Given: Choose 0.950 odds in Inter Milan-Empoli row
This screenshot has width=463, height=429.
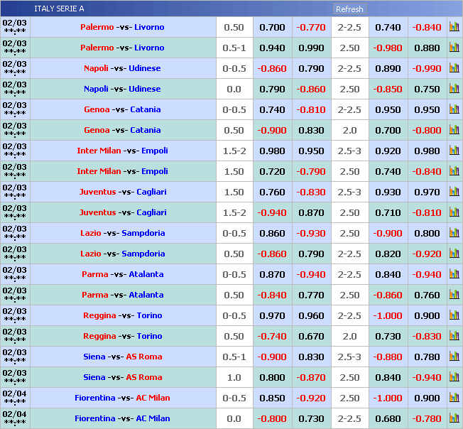Looking at the screenshot, I should point(311,151).
